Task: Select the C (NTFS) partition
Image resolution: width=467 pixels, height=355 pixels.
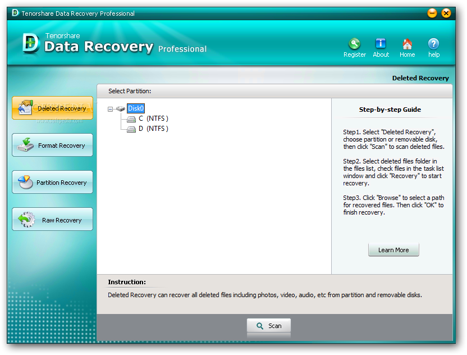Action: click(x=153, y=119)
